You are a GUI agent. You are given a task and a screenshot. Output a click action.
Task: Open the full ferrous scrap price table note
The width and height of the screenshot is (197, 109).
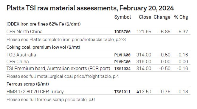[x=50, y=99]
